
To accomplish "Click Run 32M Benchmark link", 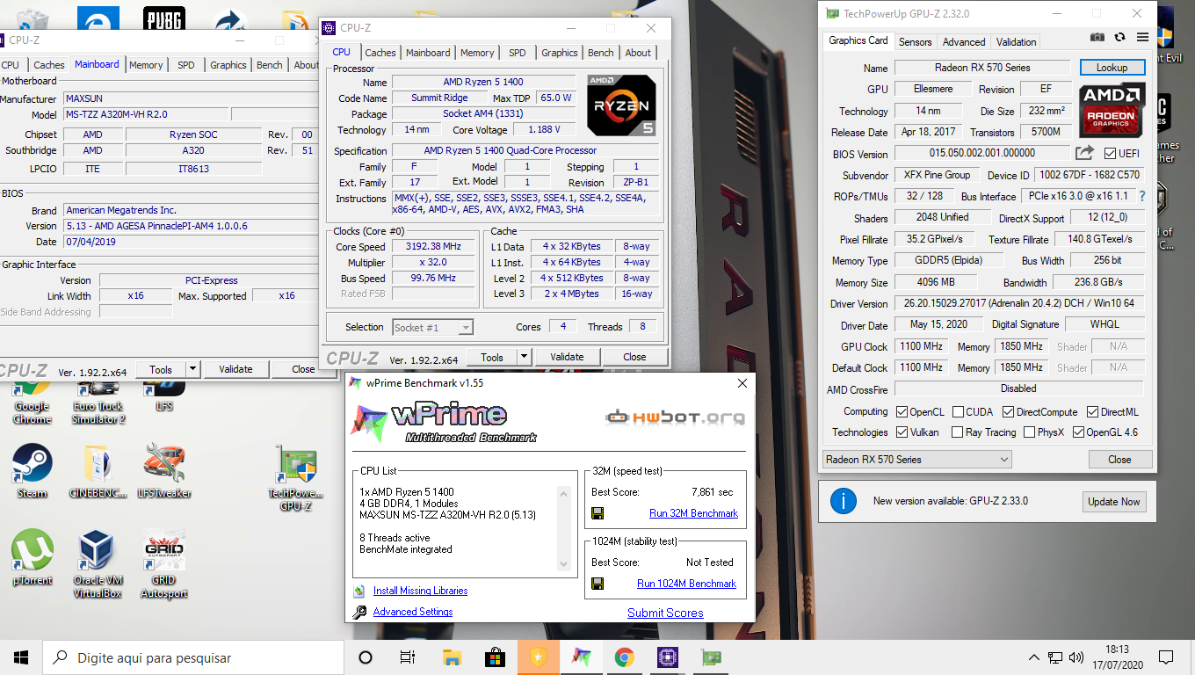I will coord(693,513).
